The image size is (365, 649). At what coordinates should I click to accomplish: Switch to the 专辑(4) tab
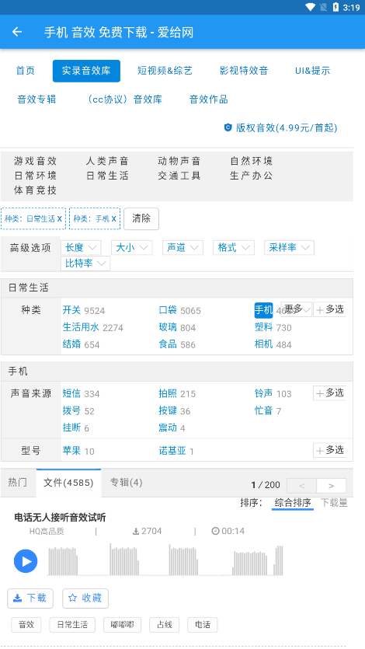click(x=126, y=483)
